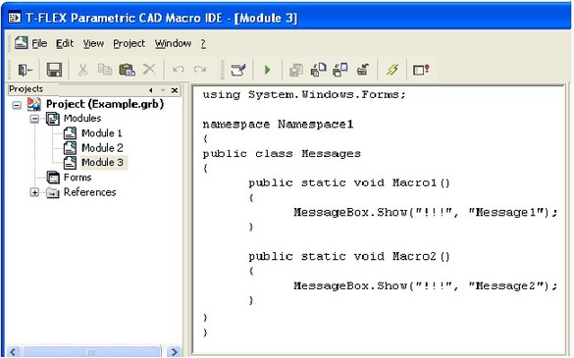574x358 pixels.
Task: Collapse the Project (Example.grb) tree node
Action: pos(17,105)
